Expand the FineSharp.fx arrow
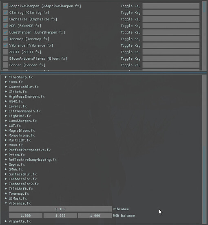 tap(6, 77)
